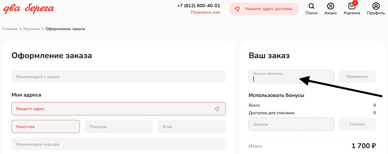Click the Применить promo code button
This screenshot has height=154, width=388.
pyautogui.click(x=357, y=77)
